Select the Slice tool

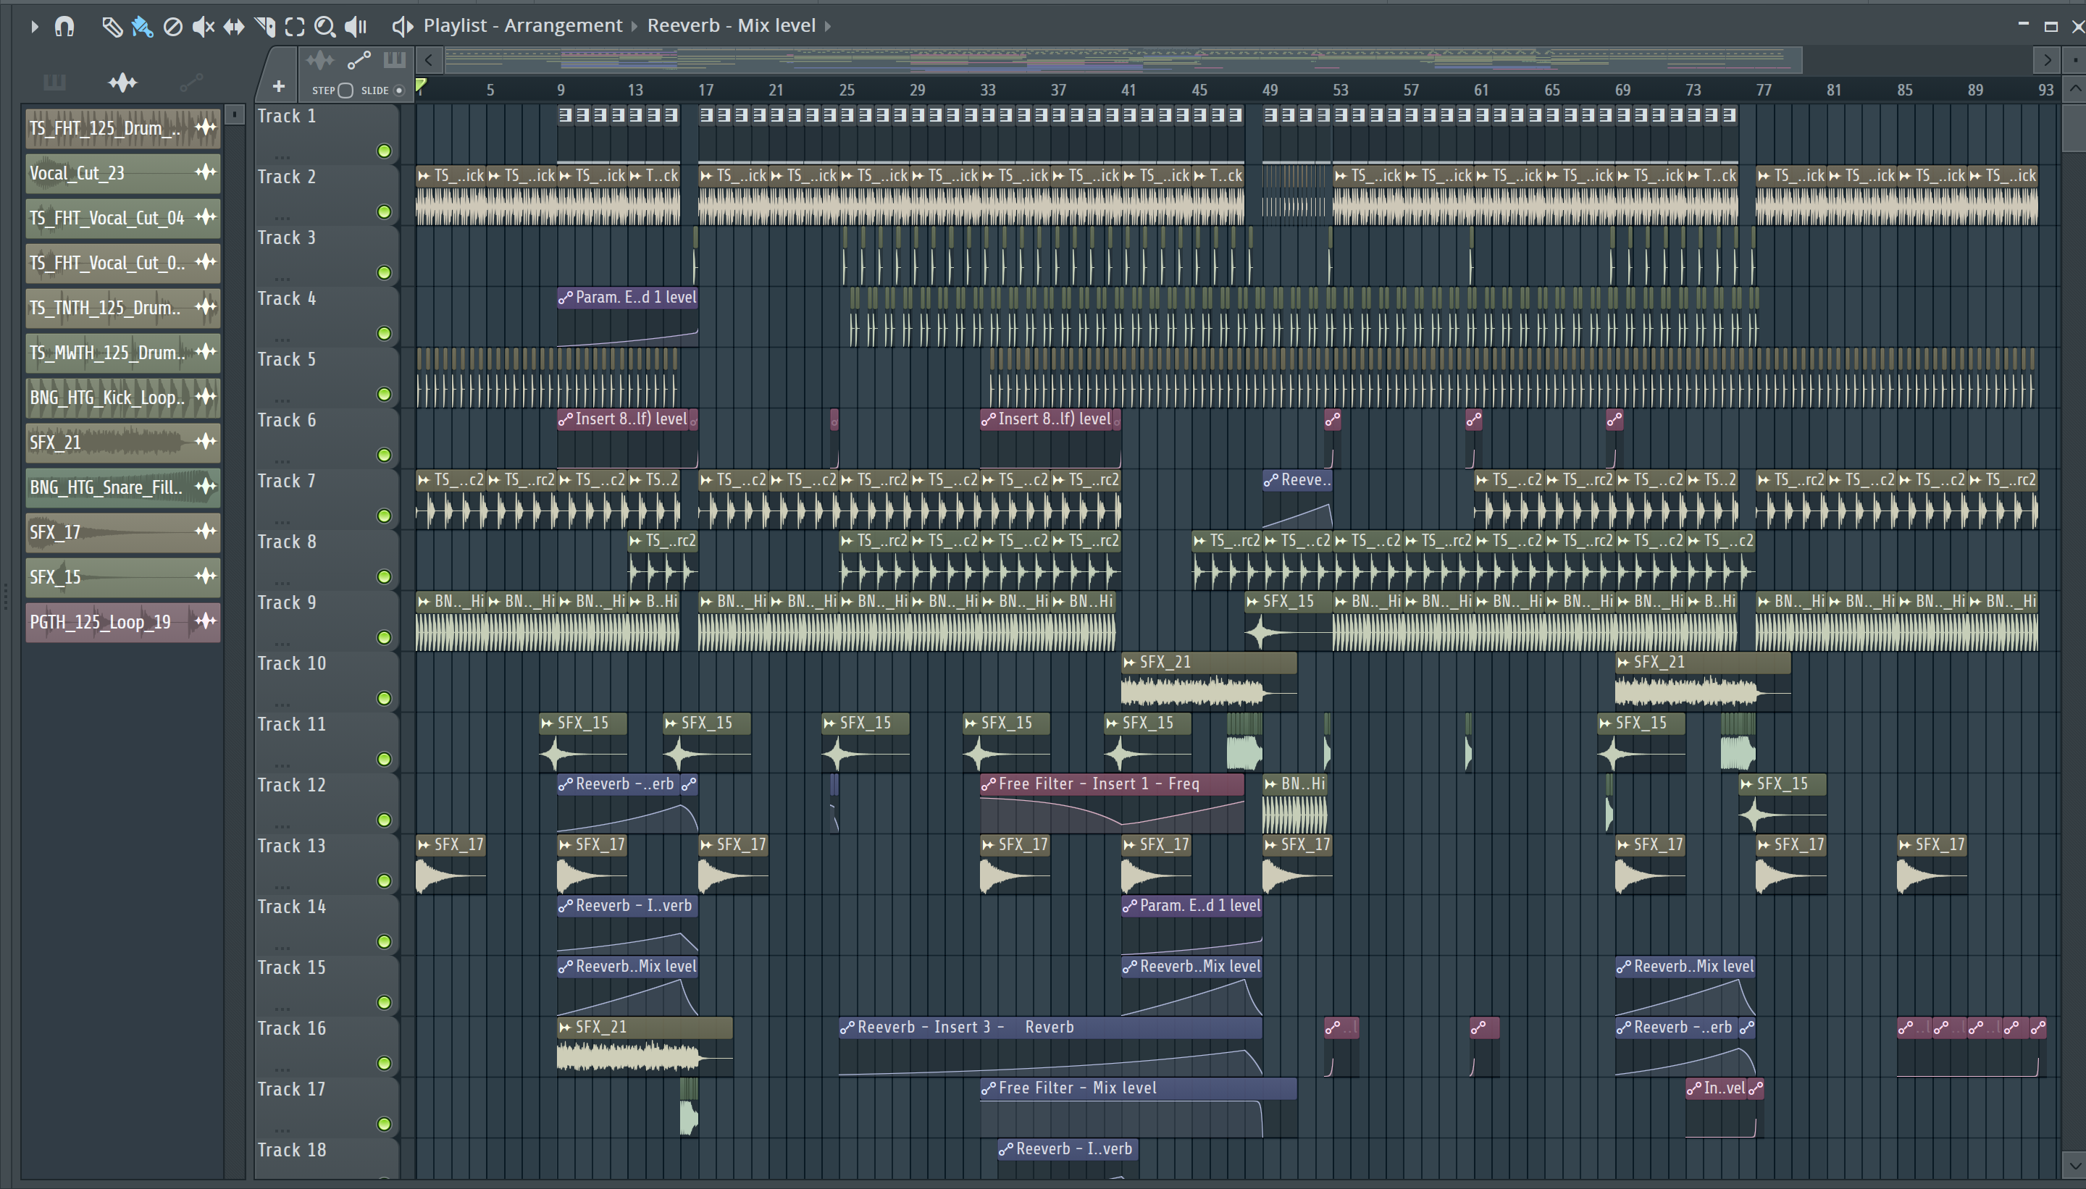pos(264,27)
